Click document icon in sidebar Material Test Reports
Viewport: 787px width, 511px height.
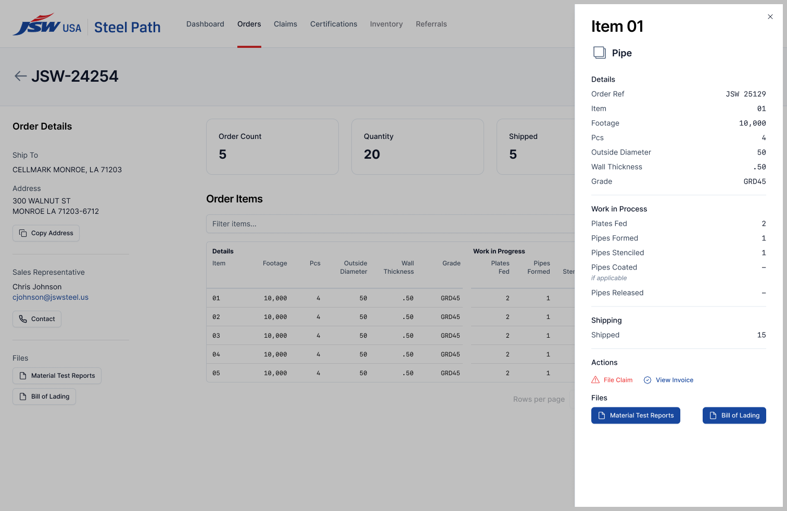coord(23,376)
